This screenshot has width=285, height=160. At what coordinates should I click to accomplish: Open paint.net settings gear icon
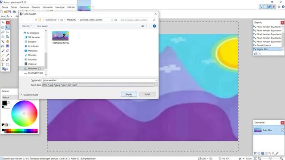(279, 7)
